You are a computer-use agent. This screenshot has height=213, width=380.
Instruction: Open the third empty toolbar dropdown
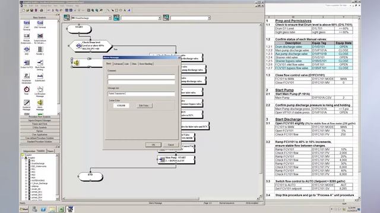pos(209,18)
